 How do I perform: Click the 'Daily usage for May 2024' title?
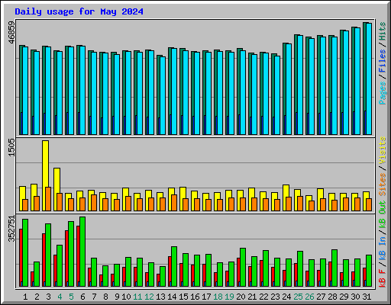click(x=79, y=11)
